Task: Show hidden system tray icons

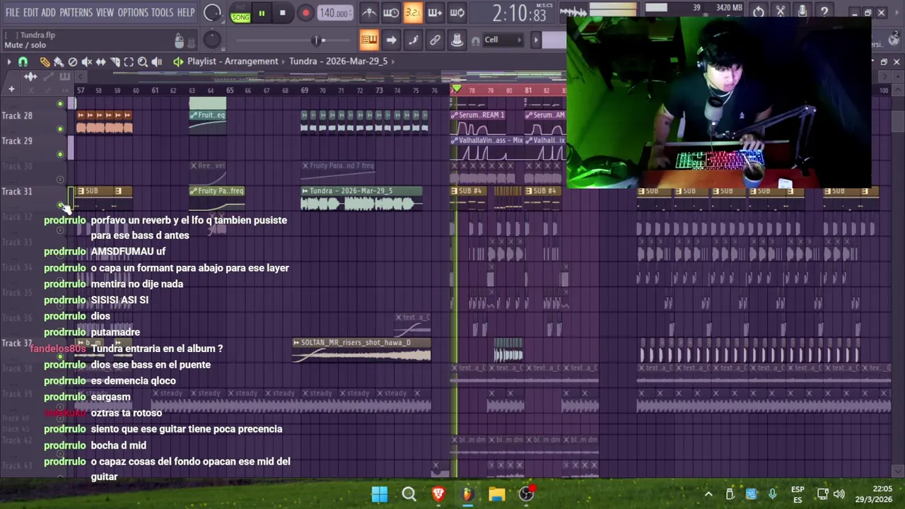Action: (708, 494)
